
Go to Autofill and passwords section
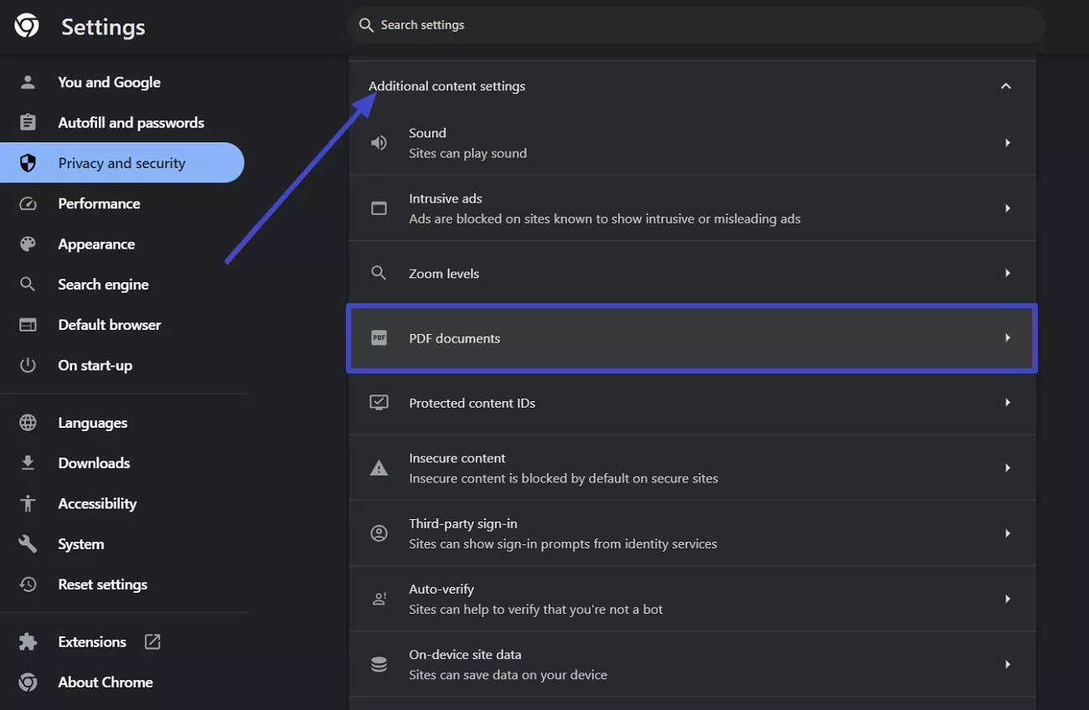tap(131, 123)
